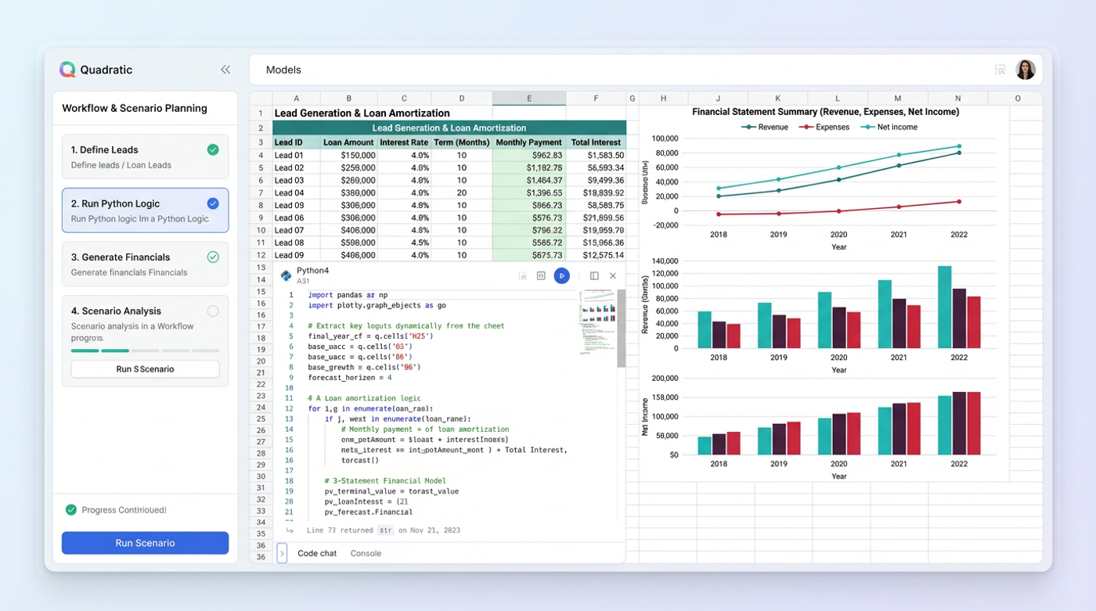Click the grid icon beside the avatar
1096x611 pixels.
[x=1000, y=70]
